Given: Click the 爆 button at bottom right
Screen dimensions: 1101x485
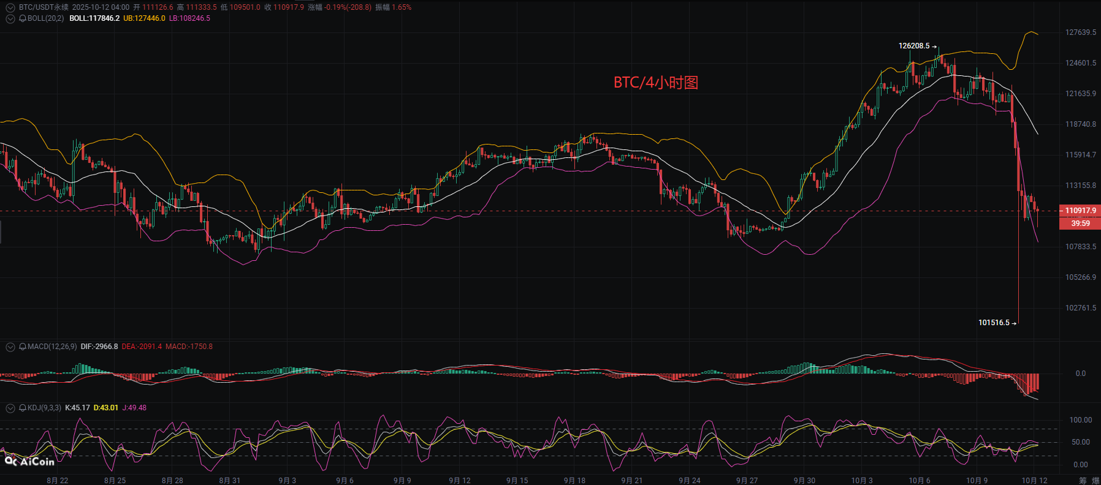Looking at the screenshot, I should [x=1095, y=480].
